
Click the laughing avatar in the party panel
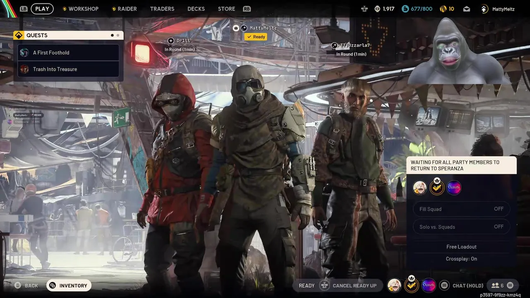point(419,188)
